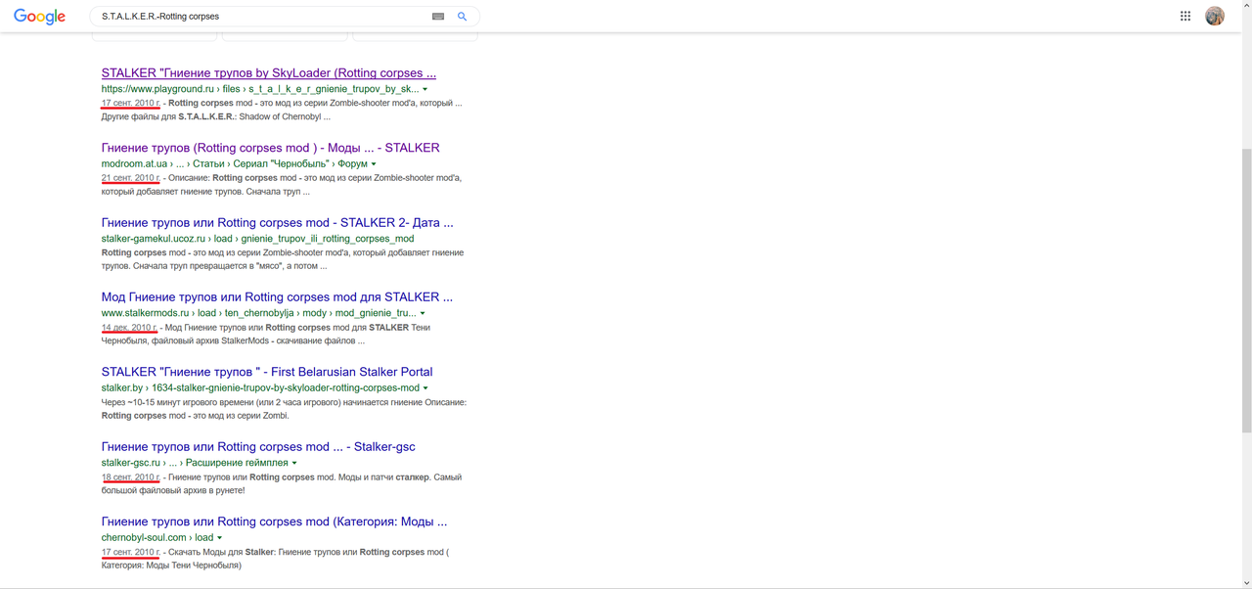Screen dimensions: 1252x589
Task: Expand the dropdown arrow beside modroom.at.ua URL
Action: 374,164
